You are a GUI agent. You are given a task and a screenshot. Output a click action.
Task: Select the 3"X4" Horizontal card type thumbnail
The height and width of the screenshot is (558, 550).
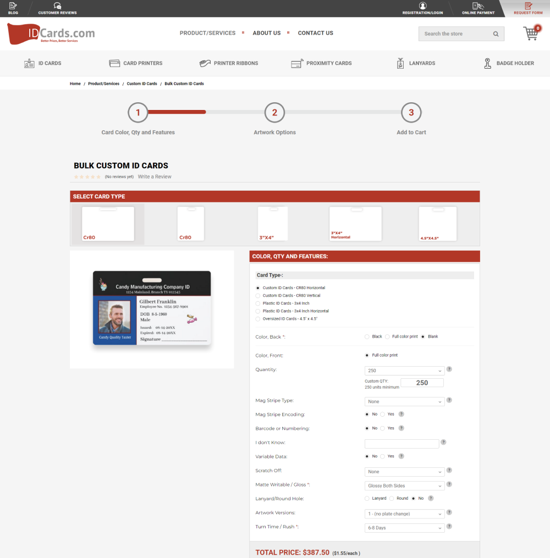[356, 224]
